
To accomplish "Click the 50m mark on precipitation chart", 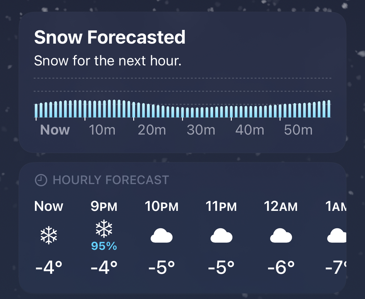I will pos(298,130).
